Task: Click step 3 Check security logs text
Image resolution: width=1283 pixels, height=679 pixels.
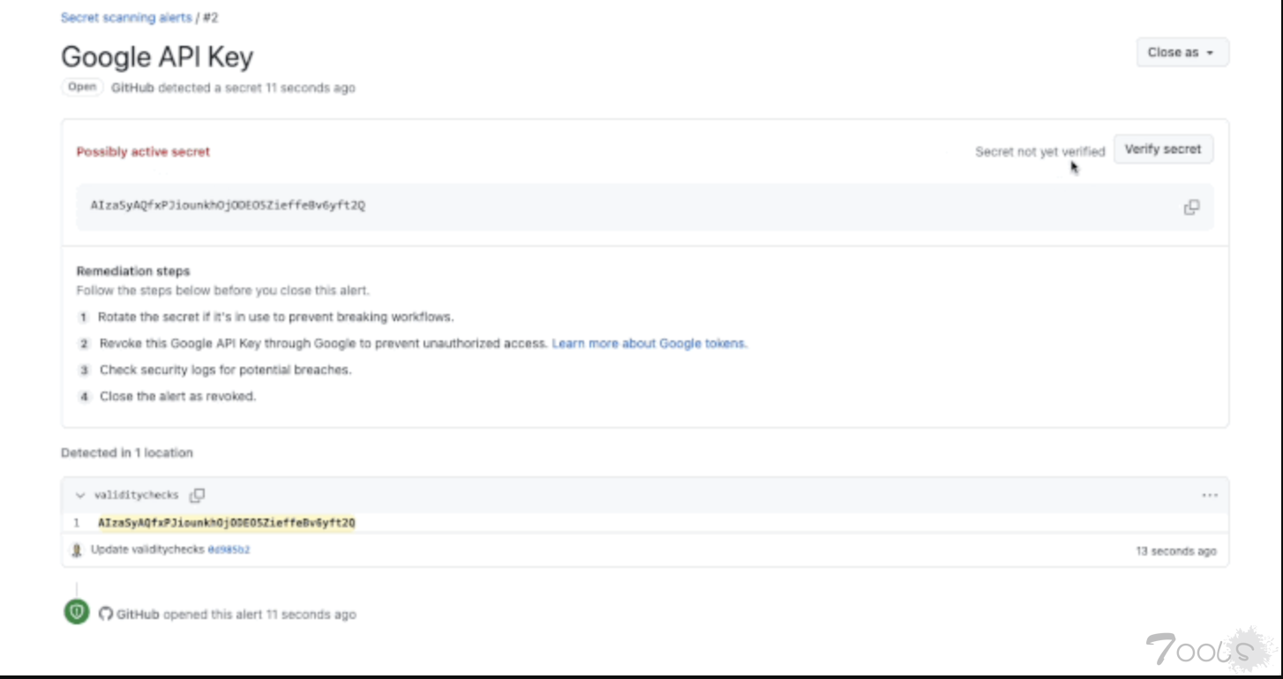Action: [226, 370]
